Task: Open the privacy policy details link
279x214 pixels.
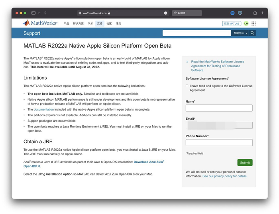Action: click(225, 176)
